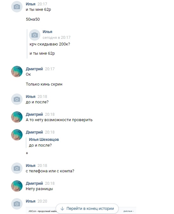This screenshot has height=214, width=174.
Task: Select the 'Только кинь скрин' message
Action: point(44,84)
